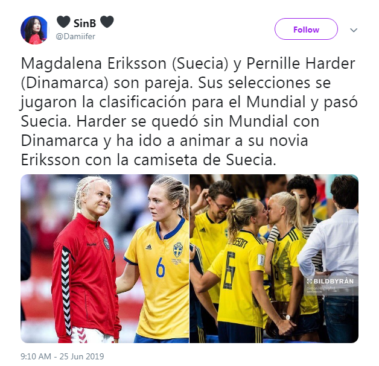Click the black heart after SinB
The height and width of the screenshot is (366, 379).
click(107, 22)
